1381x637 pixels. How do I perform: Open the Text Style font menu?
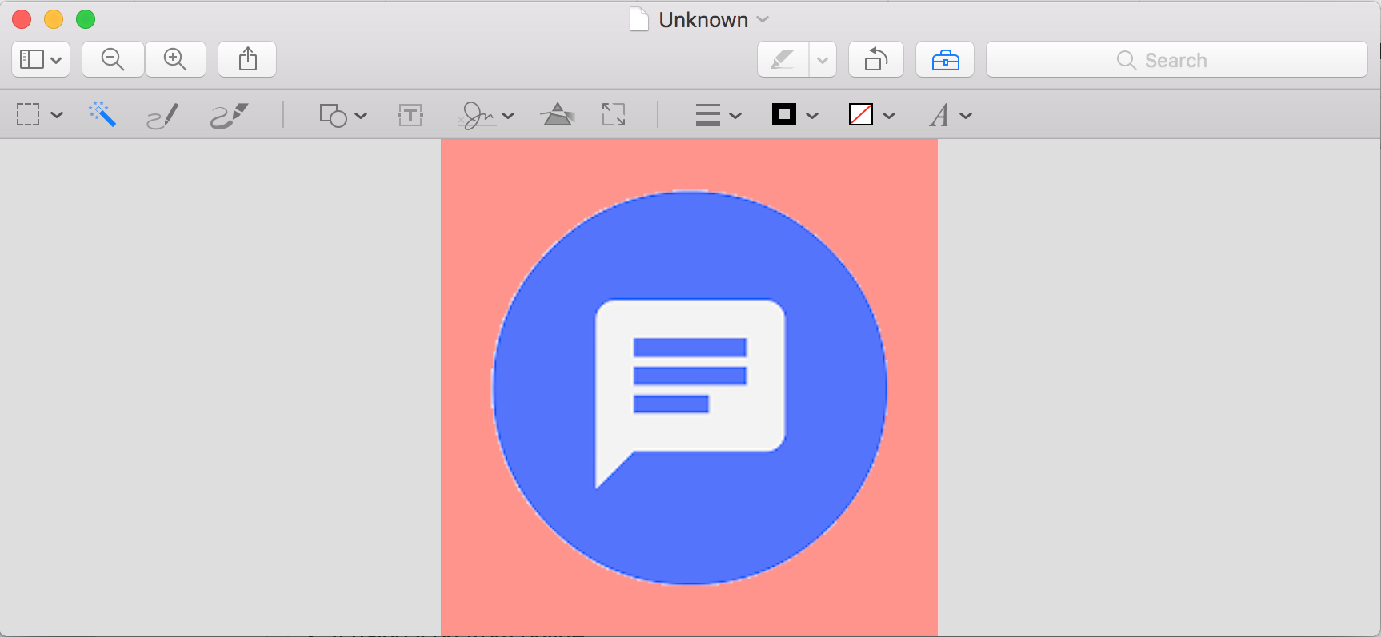[x=950, y=116]
